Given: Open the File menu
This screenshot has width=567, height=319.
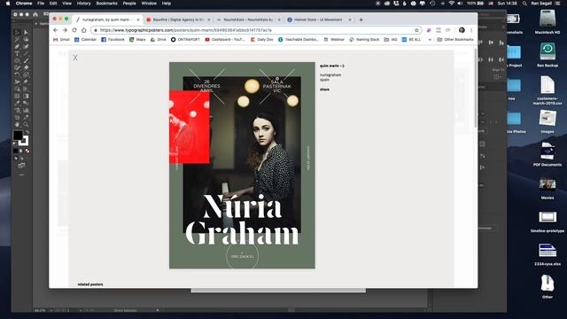Looking at the screenshot, I should 41,4.
